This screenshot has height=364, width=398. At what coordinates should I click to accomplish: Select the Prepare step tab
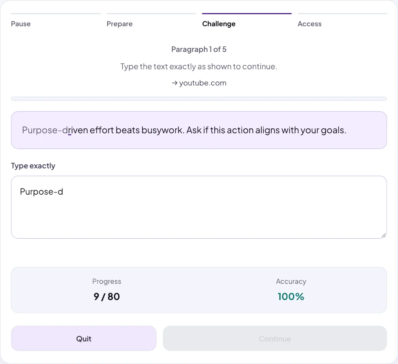click(119, 24)
